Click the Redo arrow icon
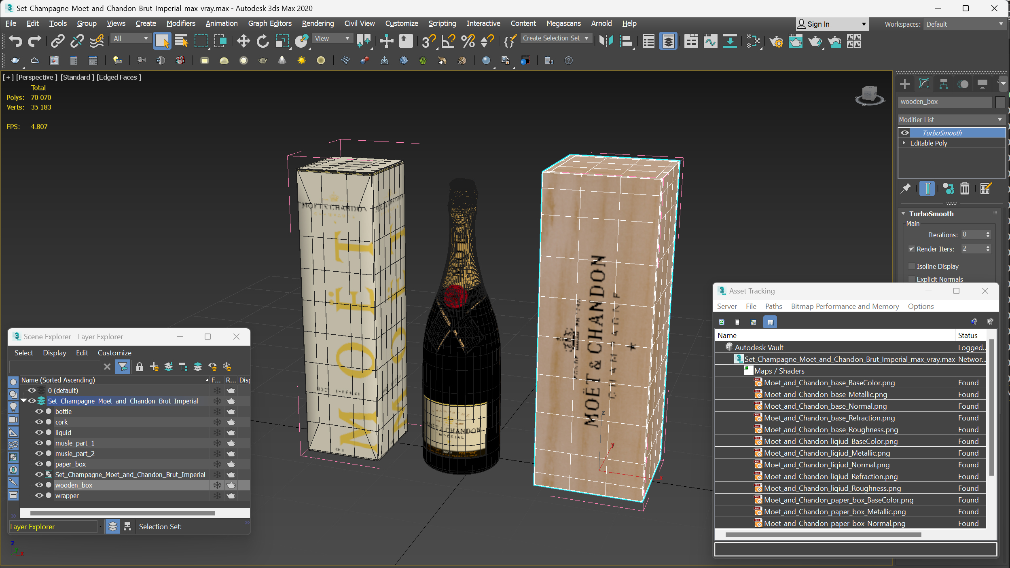This screenshot has width=1010, height=568. click(34, 41)
